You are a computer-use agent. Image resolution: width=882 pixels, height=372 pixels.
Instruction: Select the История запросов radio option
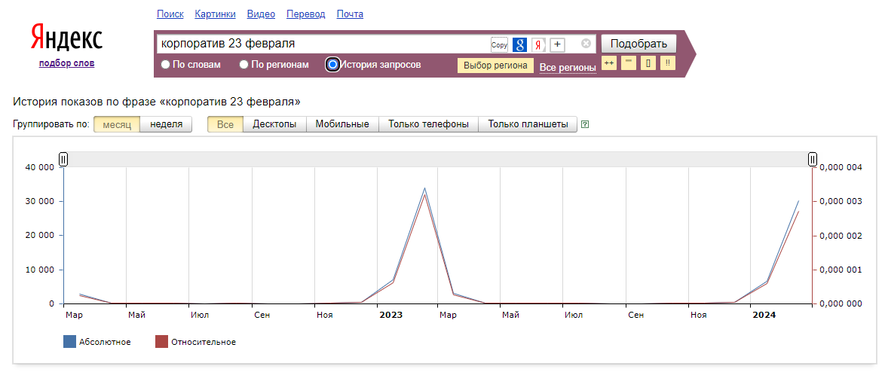[333, 65]
